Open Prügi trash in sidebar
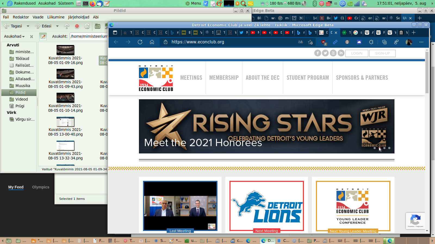 19,106
